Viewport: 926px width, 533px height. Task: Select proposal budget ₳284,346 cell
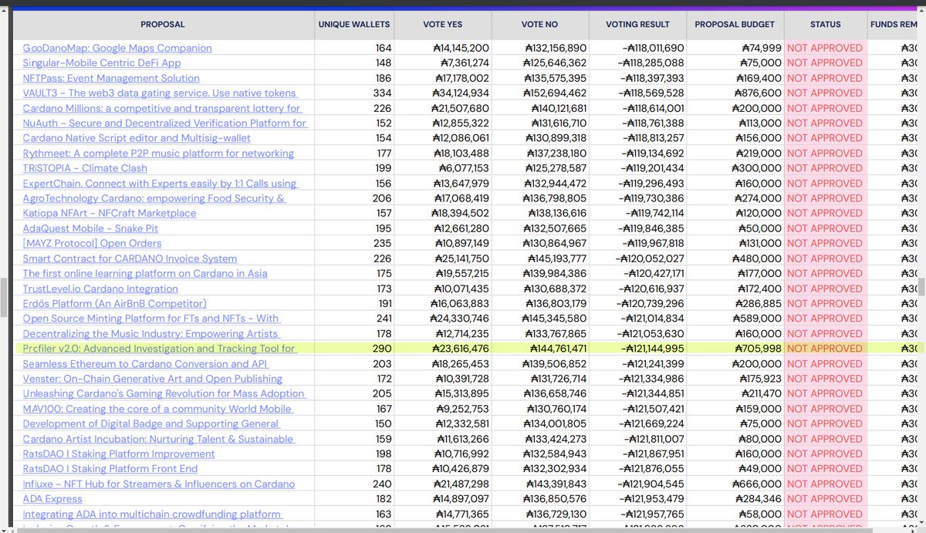[759, 498]
